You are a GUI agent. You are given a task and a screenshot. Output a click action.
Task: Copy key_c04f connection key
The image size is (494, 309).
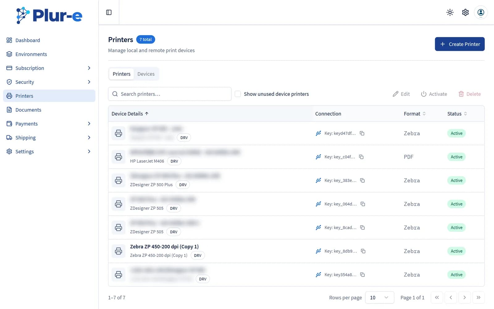(x=361, y=157)
